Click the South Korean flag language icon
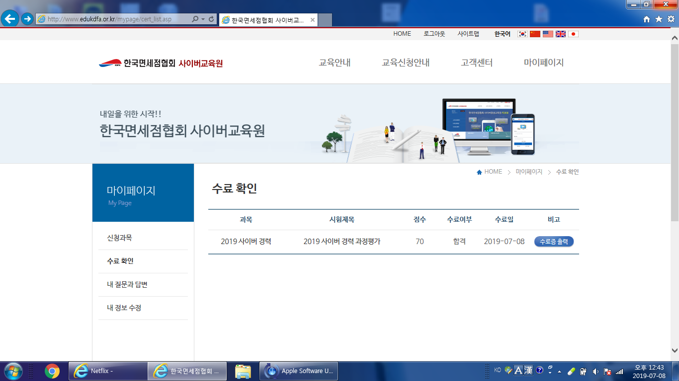This screenshot has height=381, width=679. click(x=522, y=34)
